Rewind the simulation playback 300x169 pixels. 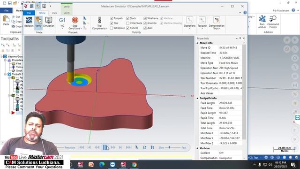(97, 147)
